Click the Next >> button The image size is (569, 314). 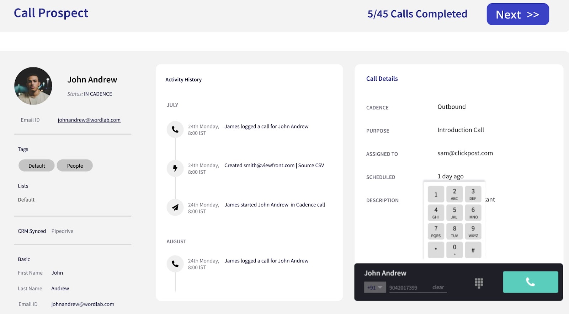517,14
